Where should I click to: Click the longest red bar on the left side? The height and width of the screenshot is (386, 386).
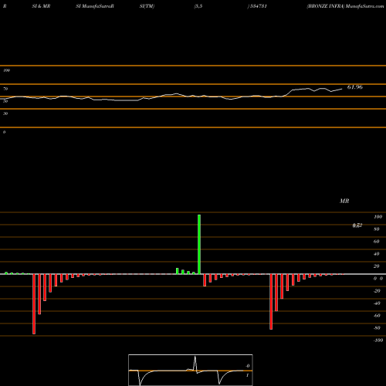[x=34, y=304]
